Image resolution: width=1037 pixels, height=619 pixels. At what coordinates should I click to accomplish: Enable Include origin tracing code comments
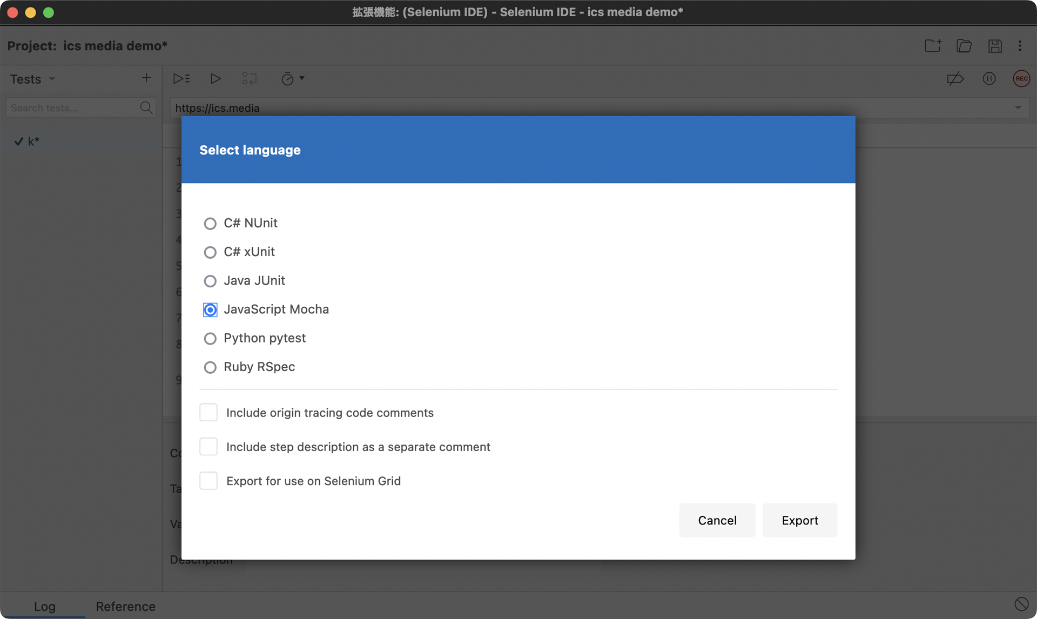coord(208,413)
